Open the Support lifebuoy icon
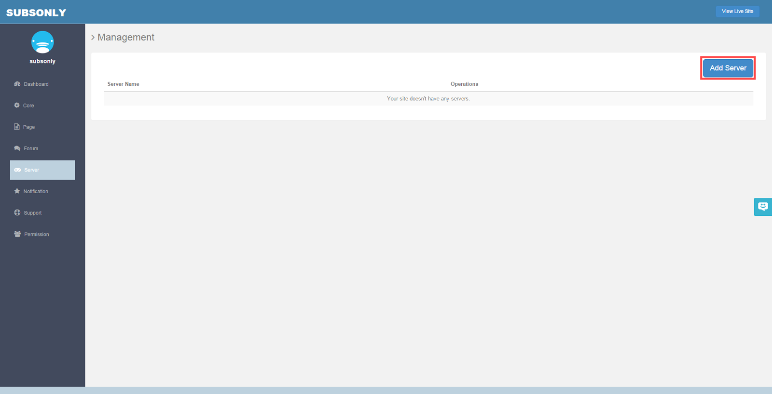The width and height of the screenshot is (772, 394). [x=17, y=212]
